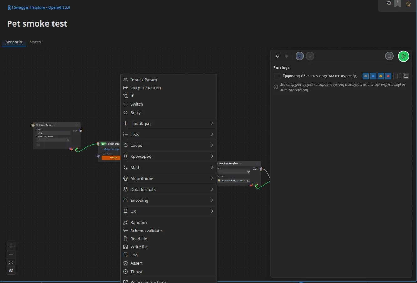This screenshot has height=283, width=417.
Task: Open the default value type dropdown in Input / Param node
Action: point(54,140)
